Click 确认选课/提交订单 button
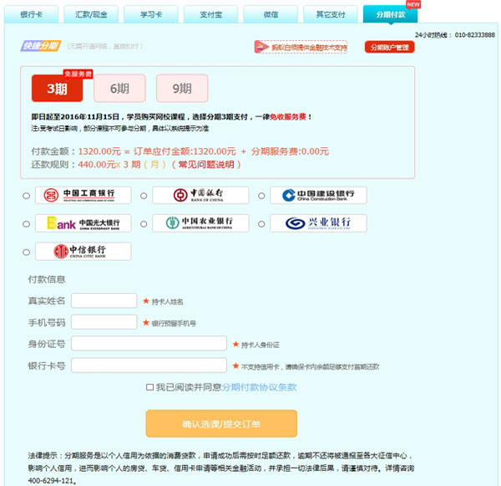This screenshot has height=486, width=501. pos(221,423)
